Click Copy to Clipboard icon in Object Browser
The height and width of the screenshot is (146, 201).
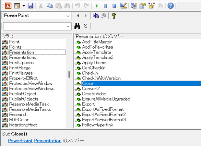click(x=96, y=16)
